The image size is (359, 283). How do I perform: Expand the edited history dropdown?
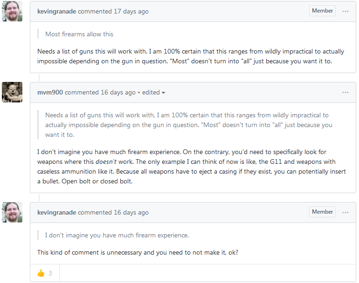(154, 93)
